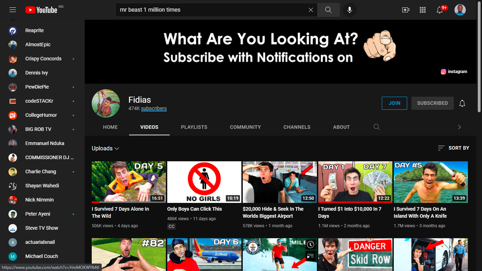Play the airport hide and seek thumbnail
This screenshot has height=271, width=482.
(x=280, y=182)
